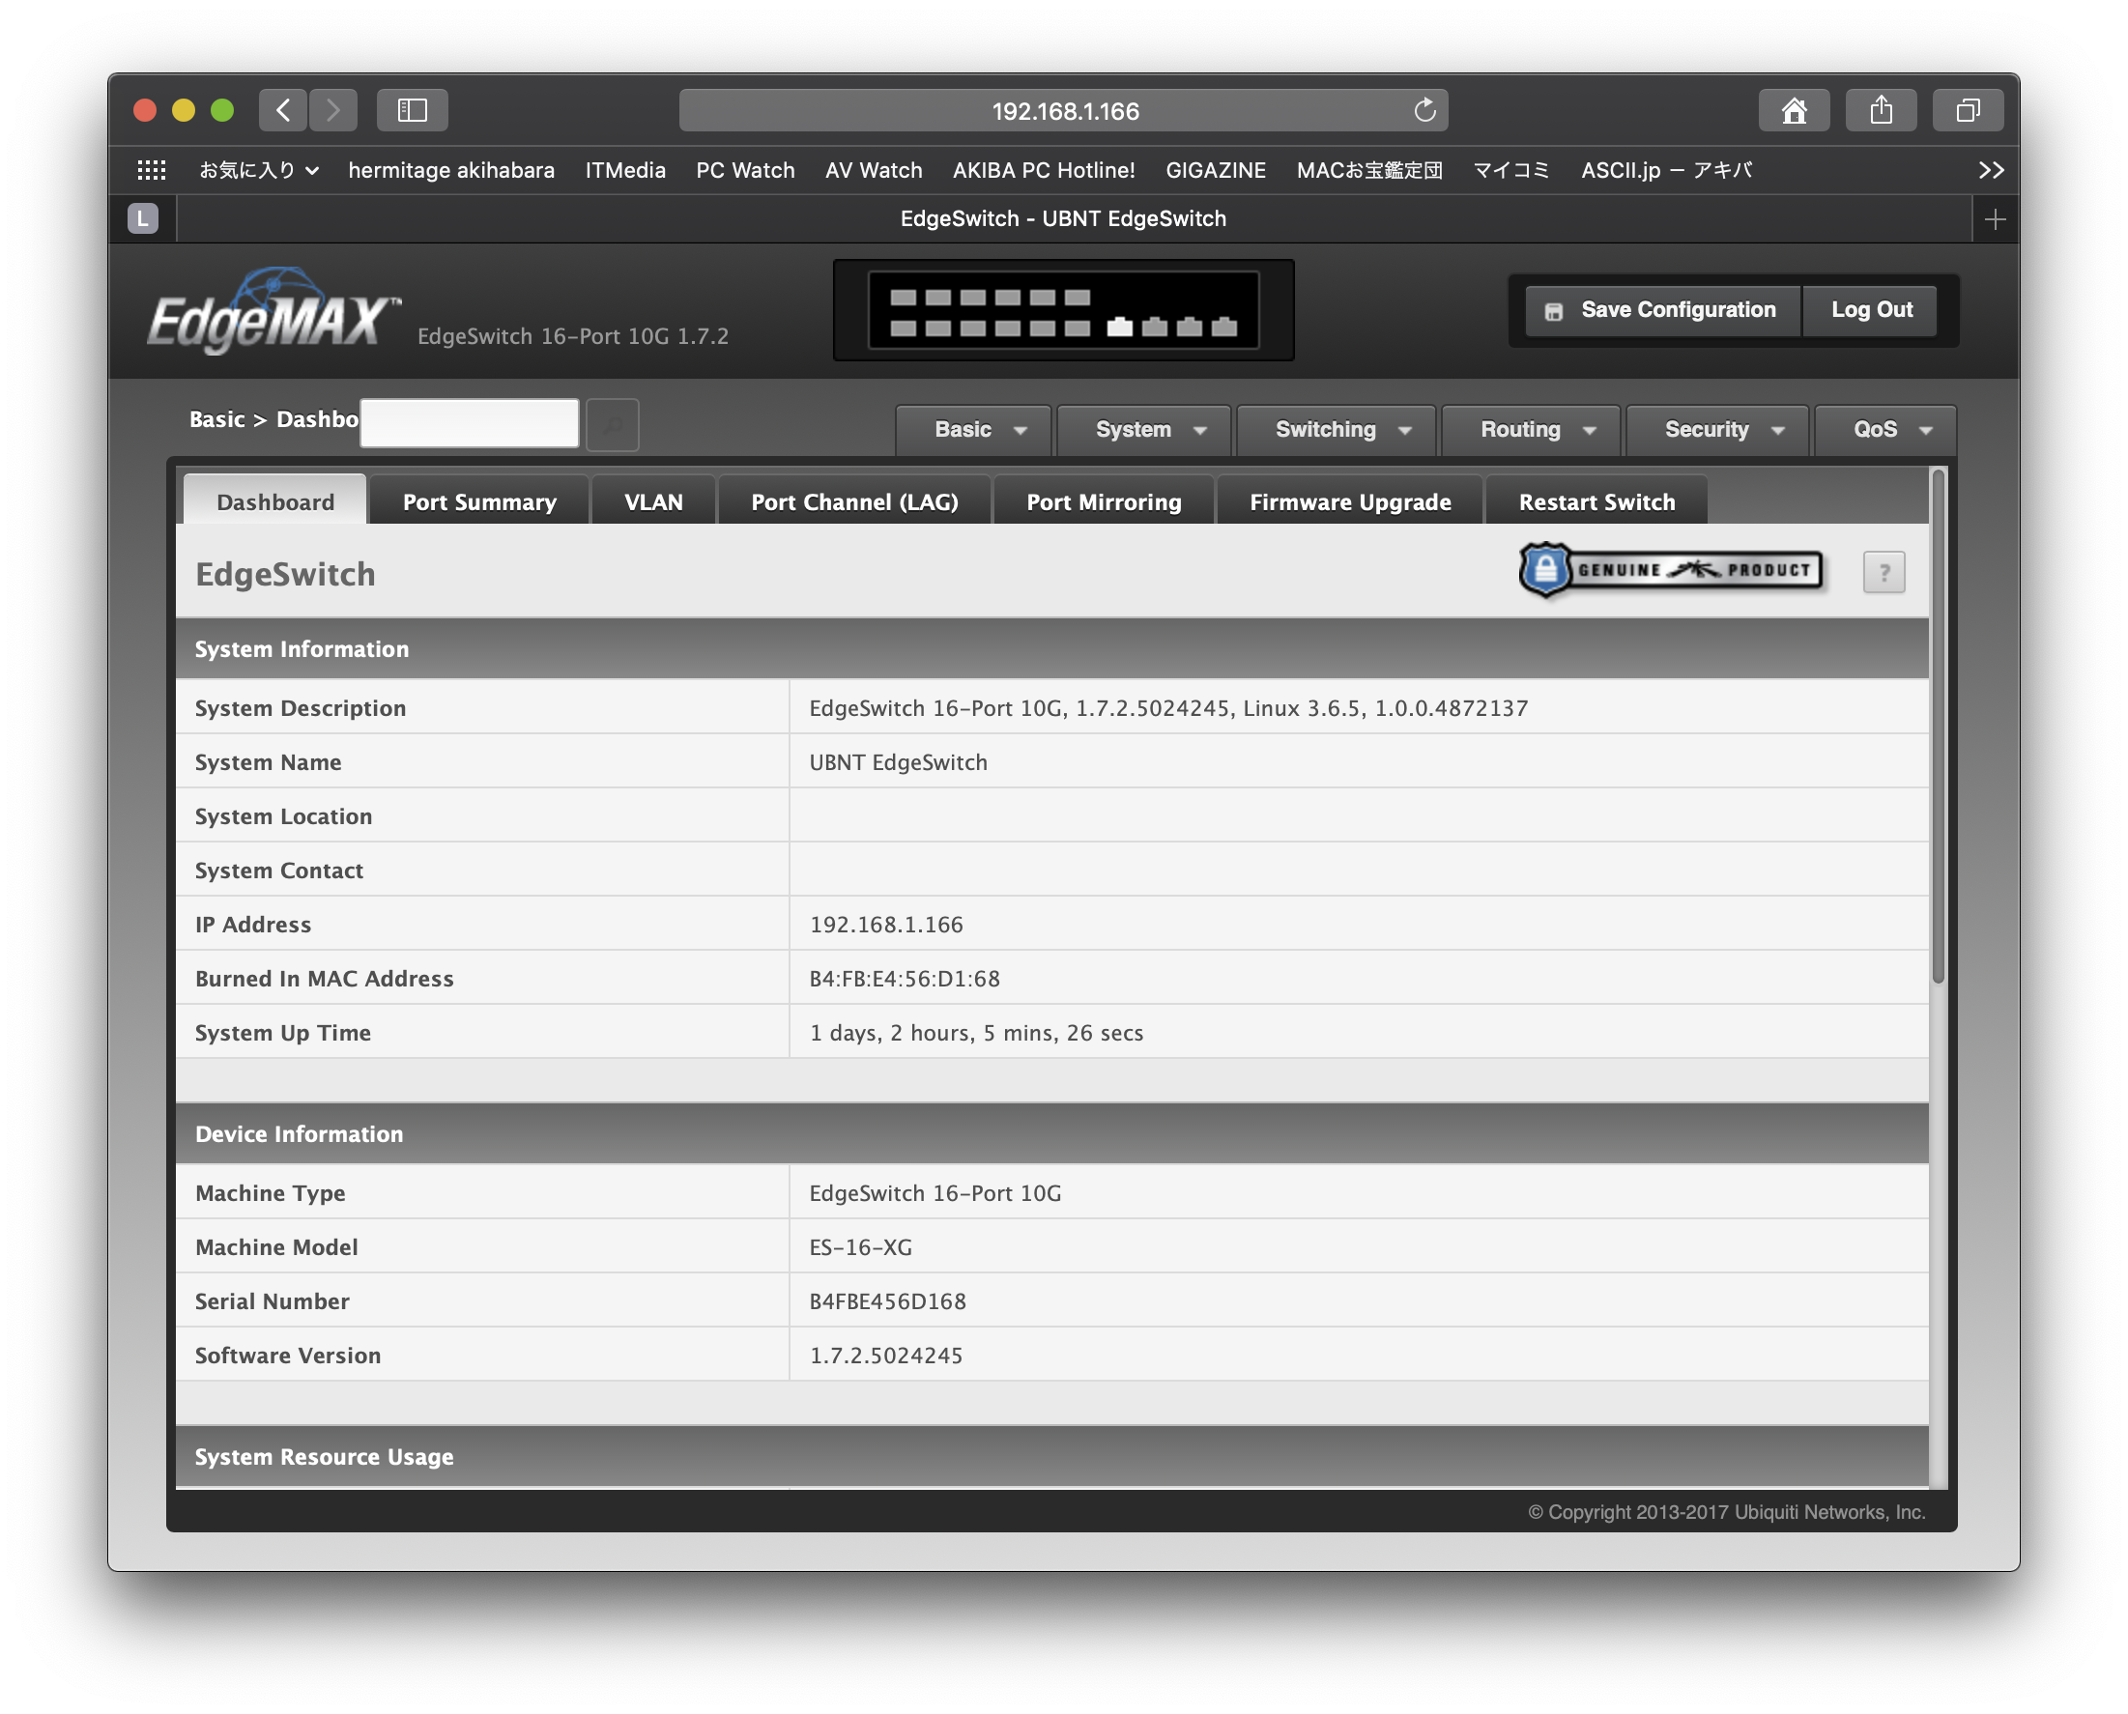Expand the Switching dropdown menu
The width and height of the screenshot is (2128, 1714).
pos(1337,431)
